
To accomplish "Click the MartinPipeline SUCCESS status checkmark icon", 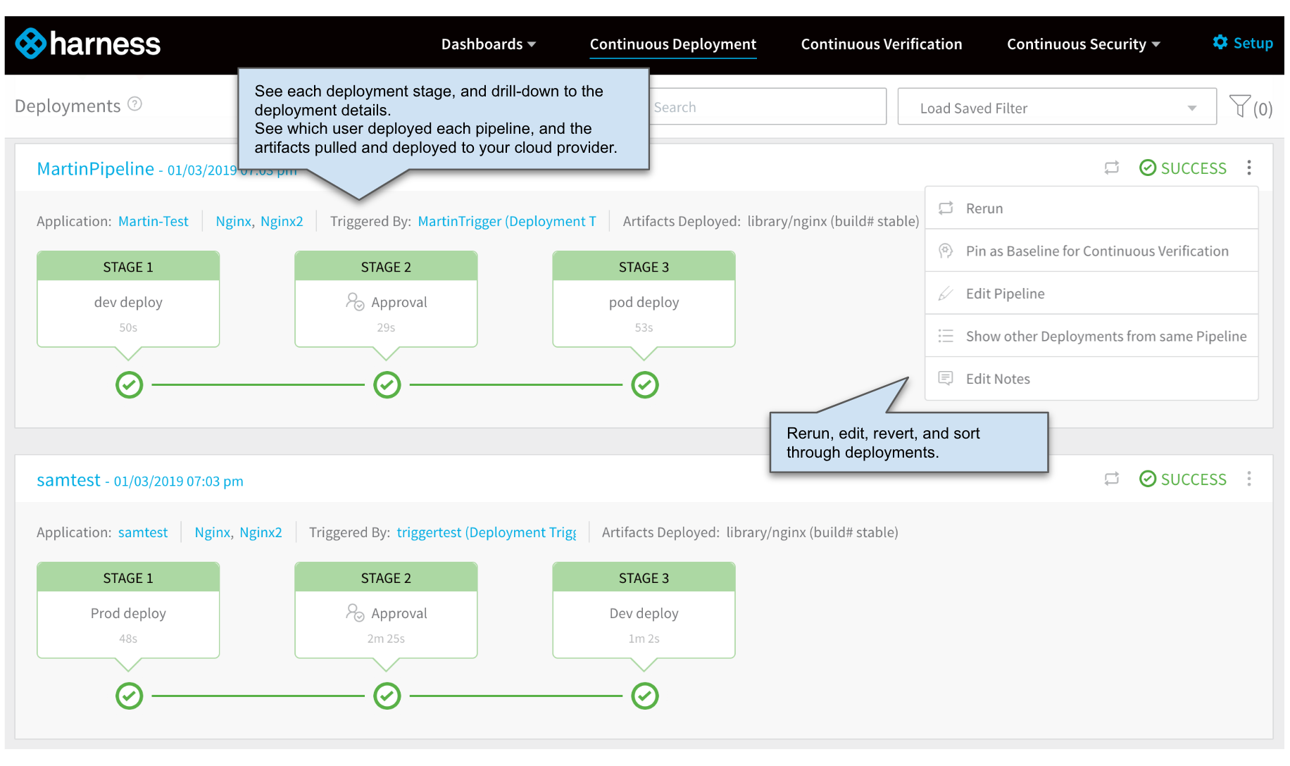I will click(x=1148, y=168).
